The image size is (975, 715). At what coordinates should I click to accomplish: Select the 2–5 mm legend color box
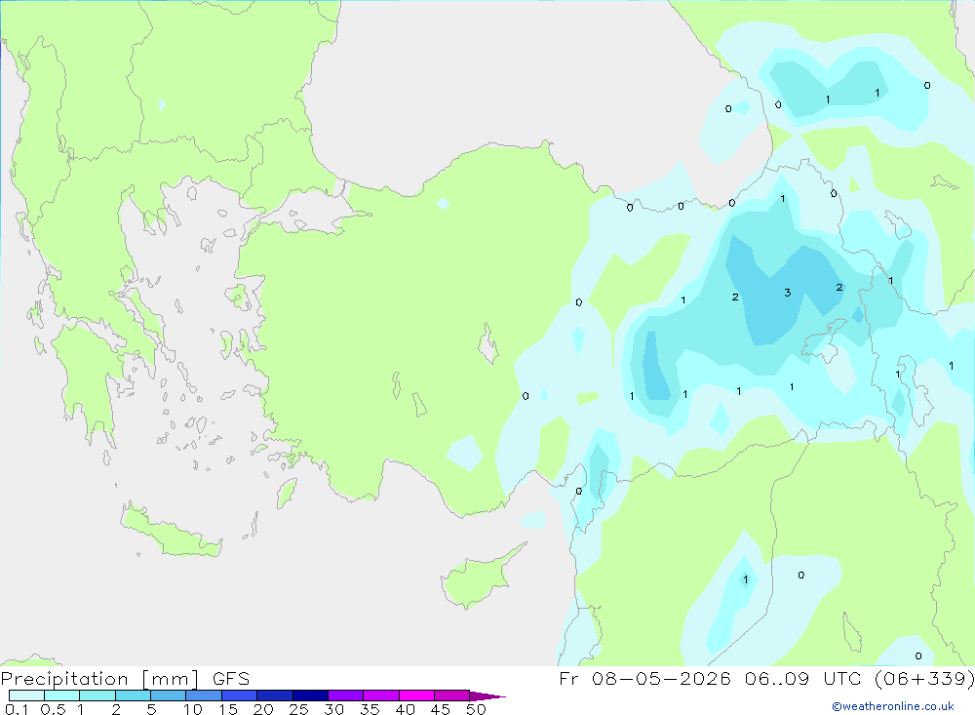pos(133,695)
